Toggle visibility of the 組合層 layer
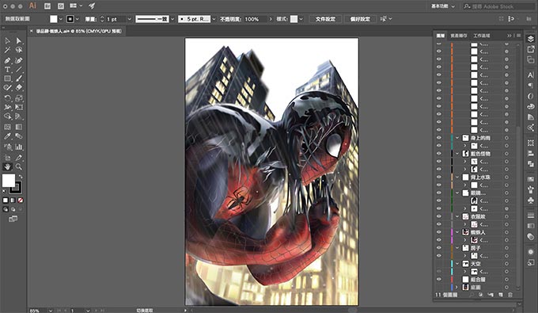The height and width of the screenshot is (313, 538). (x=439, y=280)
